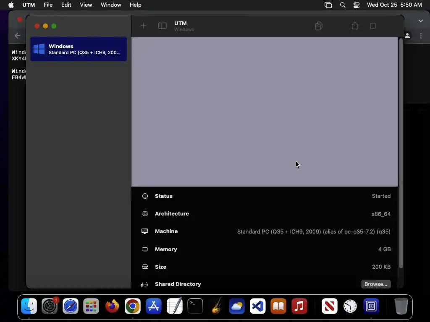Open the Apple menu
This screenshot has width=430, height=322.
[x=11, y=5]
